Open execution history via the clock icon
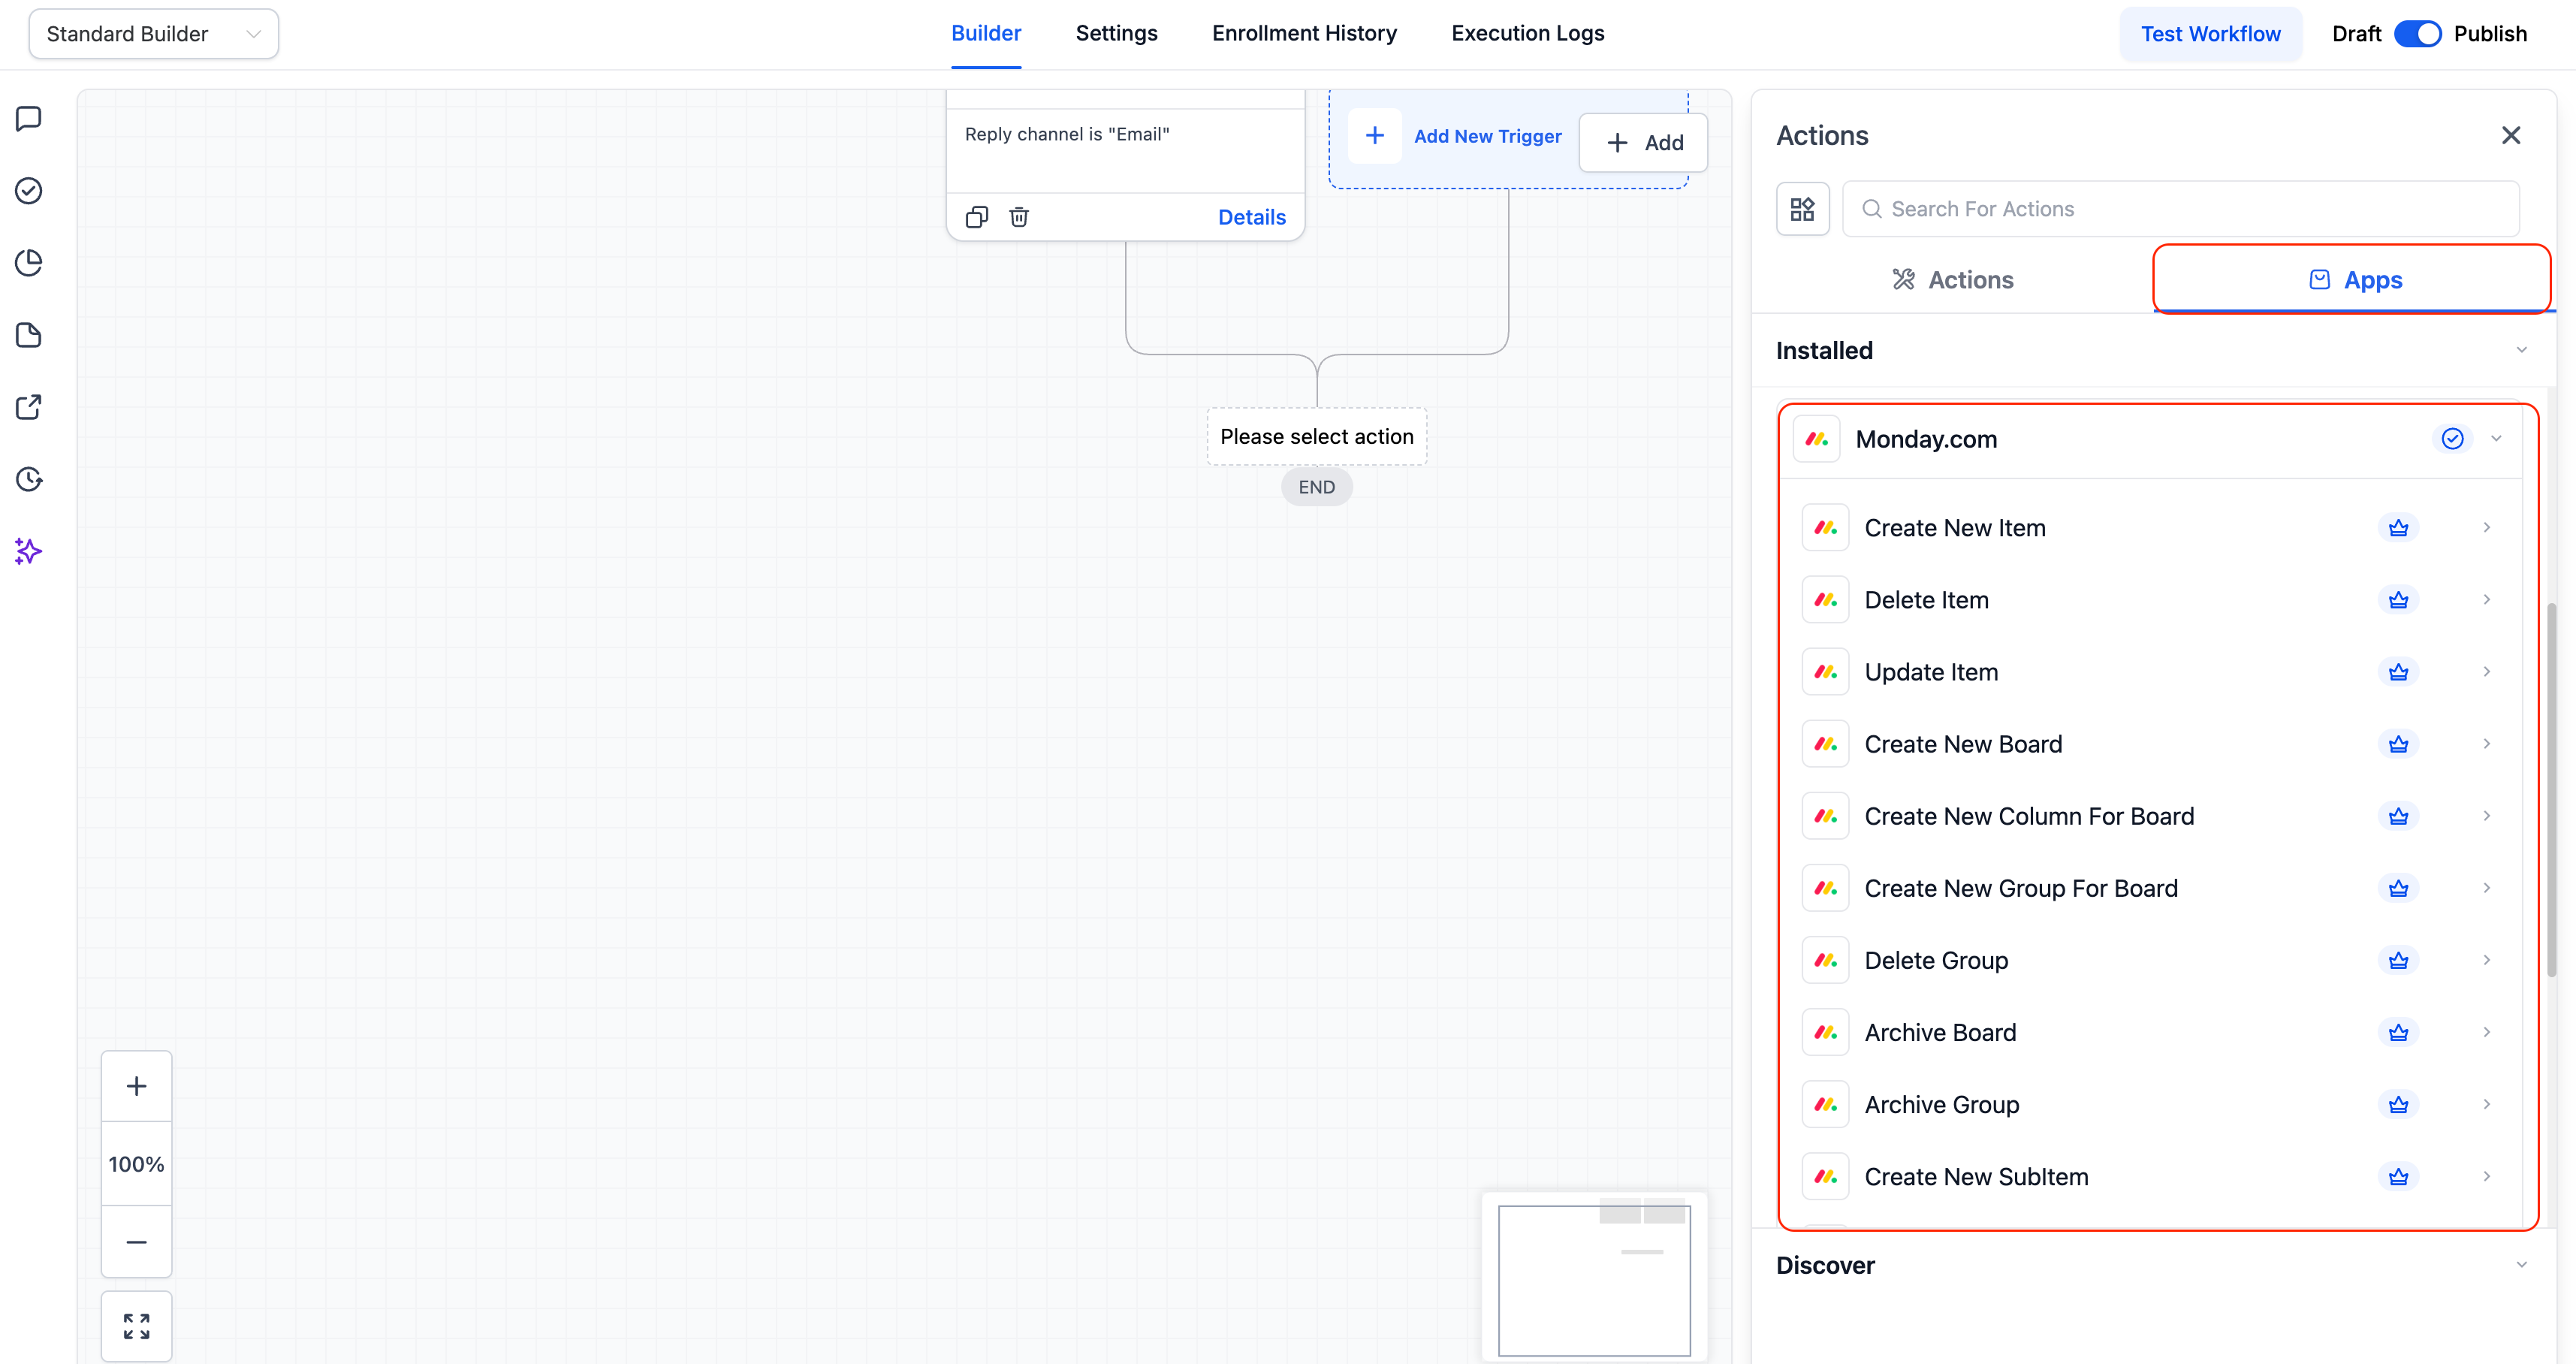This screenshot has height=1364, width=2576. [28, 479]
